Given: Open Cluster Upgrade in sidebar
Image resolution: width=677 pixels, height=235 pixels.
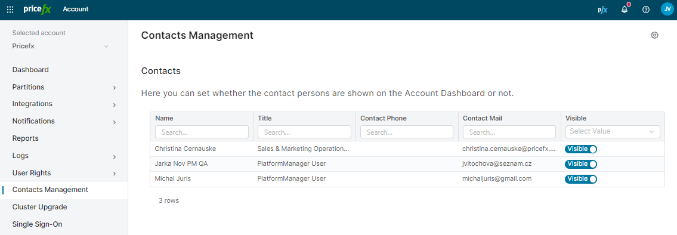Looking at the screenshot, I should pyautogui.click(x=40, y=207).
